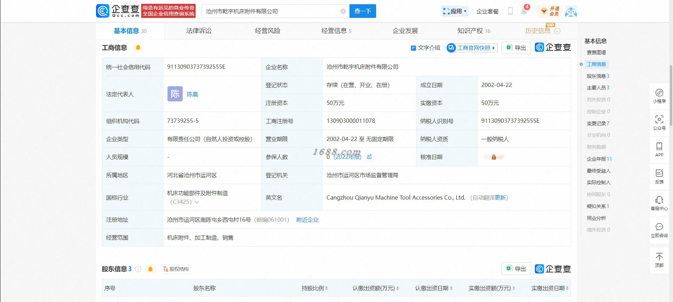Click the 股东信息 monitor bell icon
The width and height of the screenshot is (673, 302).
pyautogui.click(x=150, y=269)
